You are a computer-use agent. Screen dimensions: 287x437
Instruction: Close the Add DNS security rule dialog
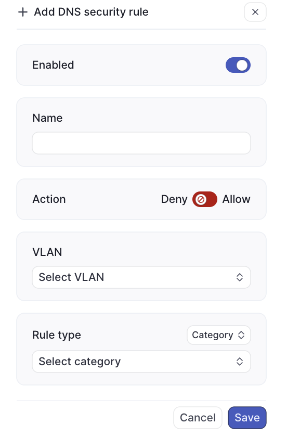point(255,12)
